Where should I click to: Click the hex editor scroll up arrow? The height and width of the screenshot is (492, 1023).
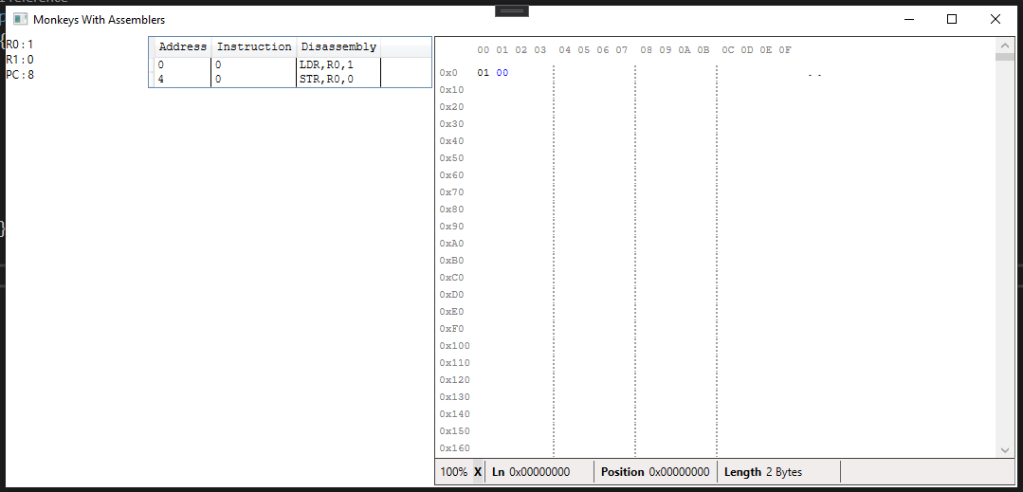point(1005,46)
